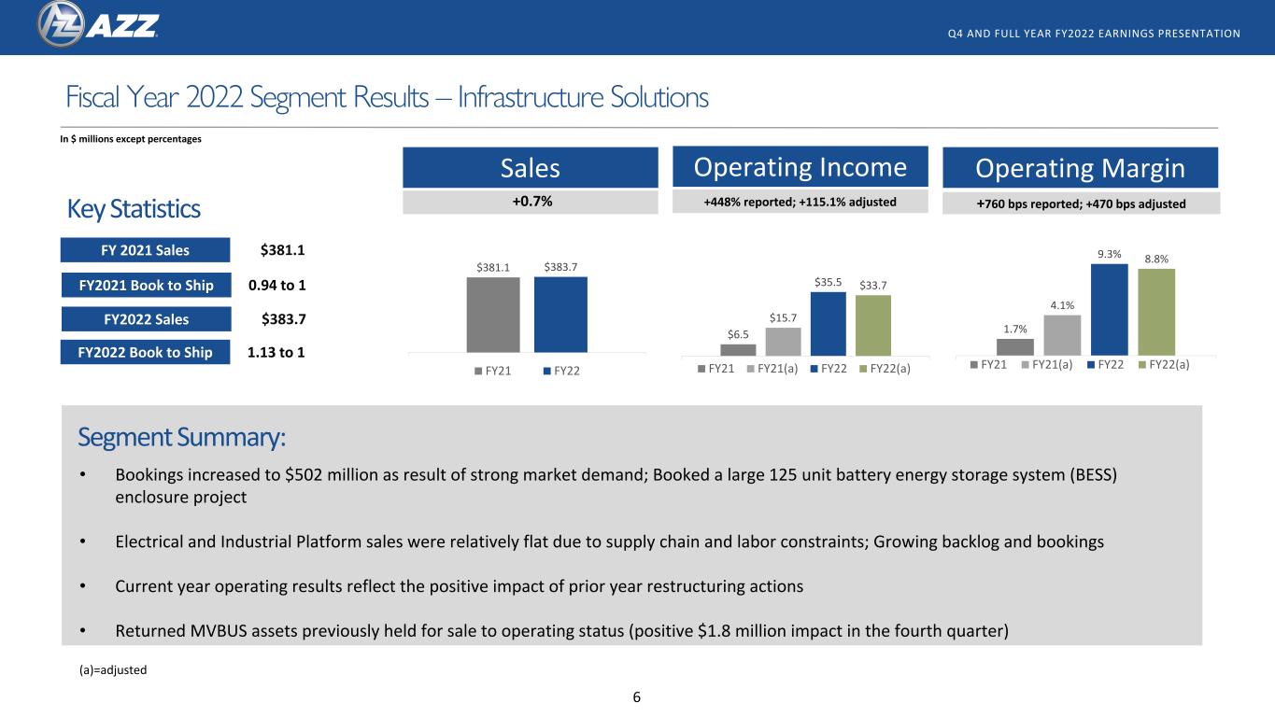The width and height of the screenshot is (1275, 717).
Task: Click the $381.1 gray bar in Sales chart
Action: coord(493,315)
